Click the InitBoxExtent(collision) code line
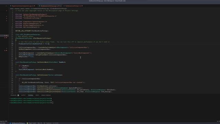Screen dimensions: 220x124 click(x=38, y=86)
